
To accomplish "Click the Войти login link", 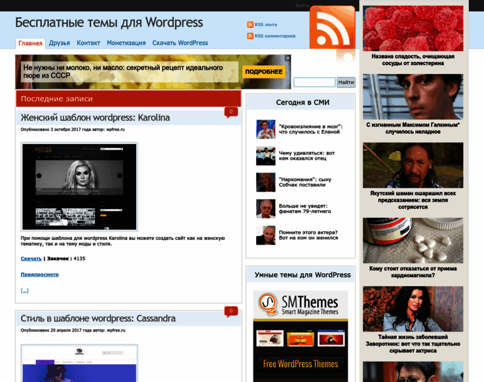I will (x=302, y=6).
